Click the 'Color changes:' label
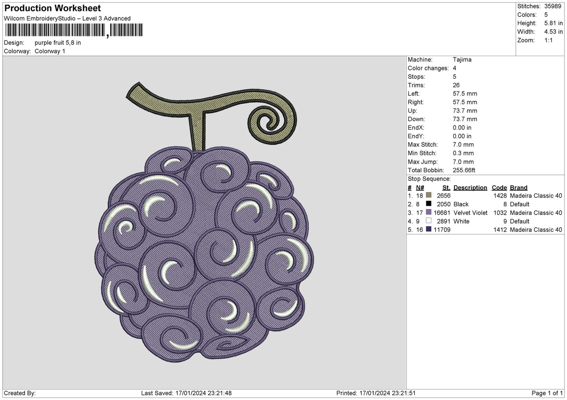This screenshot has height=400, width=567. tap(428, 68)
